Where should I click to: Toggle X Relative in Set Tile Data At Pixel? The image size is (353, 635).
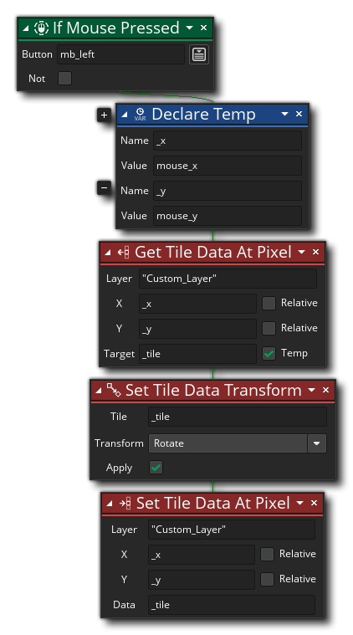pos(267,555)
